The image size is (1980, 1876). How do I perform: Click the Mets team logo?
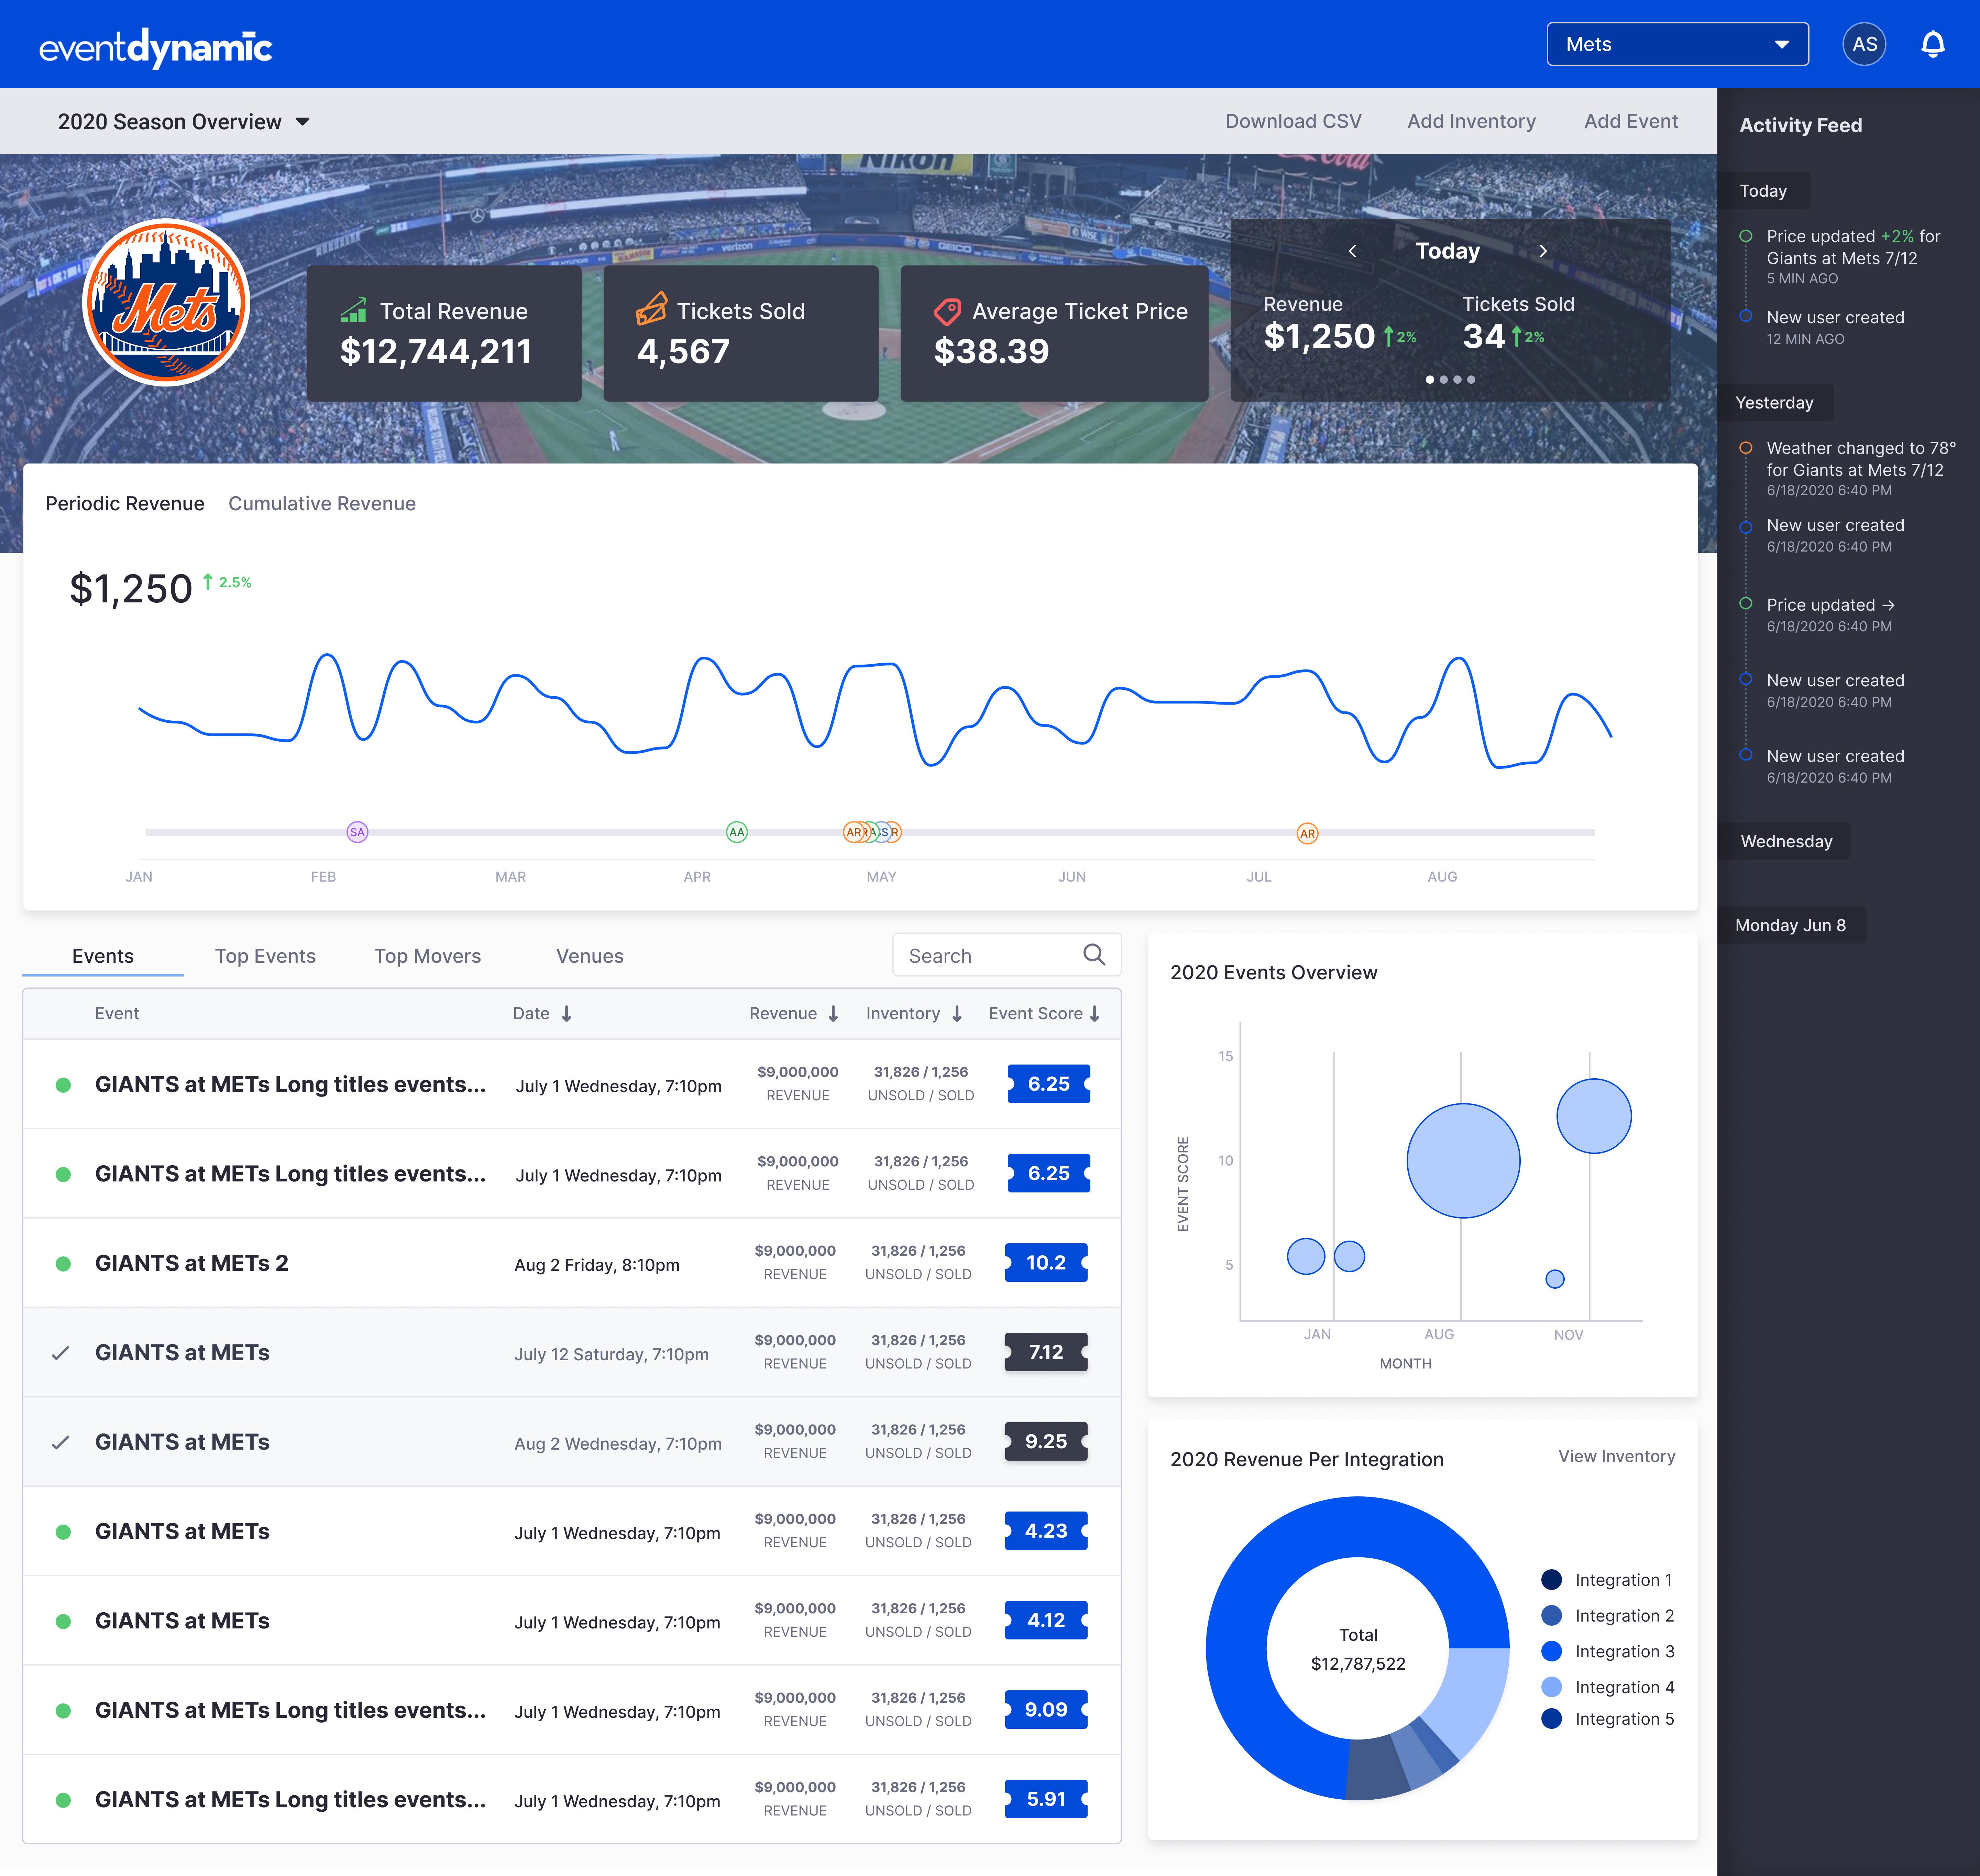166,302
